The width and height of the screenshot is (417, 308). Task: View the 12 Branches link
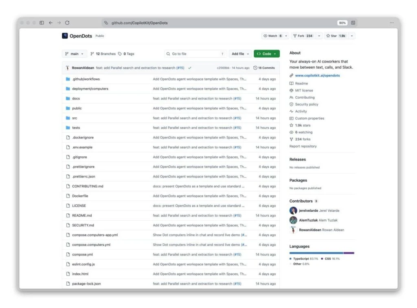pyautogui.click(x=103, y=54)
